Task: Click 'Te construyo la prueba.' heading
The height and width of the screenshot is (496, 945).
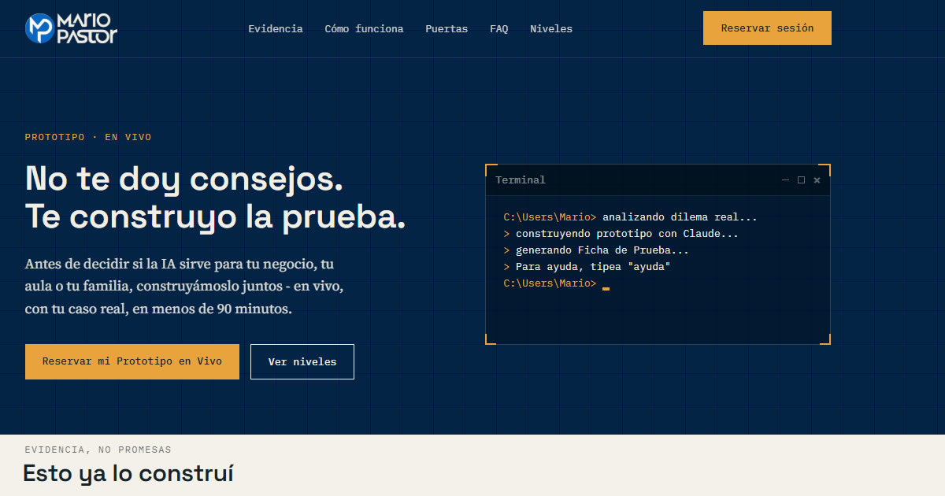Action: click(x=216, y=217)
